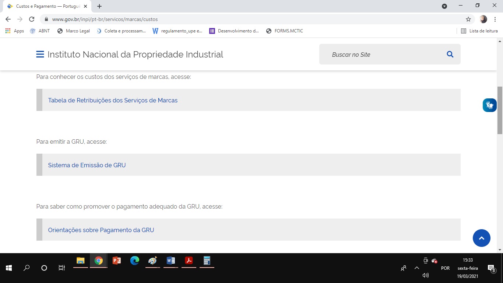Open Adobe Acrobat from the taskbar
Image resolution: width=503 pixels, height=283 pixels.
click(x=189, y=261)
